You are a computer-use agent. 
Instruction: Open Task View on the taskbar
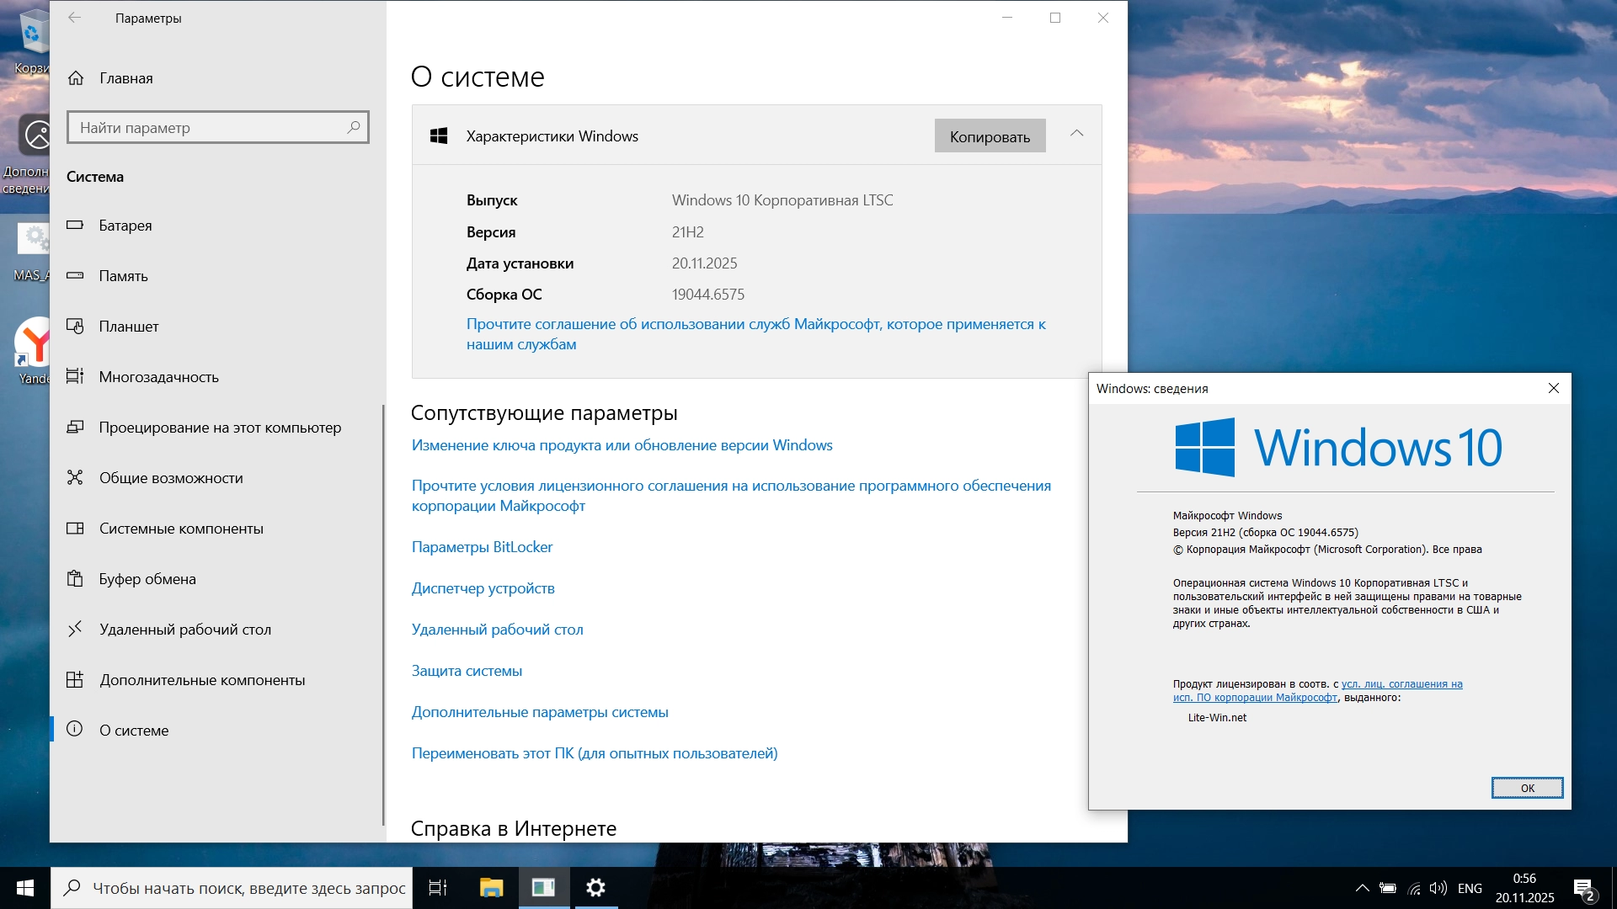pos(438,888)
